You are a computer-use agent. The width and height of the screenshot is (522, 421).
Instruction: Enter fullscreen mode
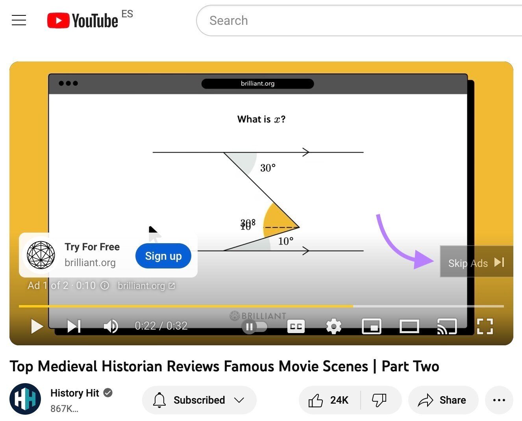(x=485, y=326)
